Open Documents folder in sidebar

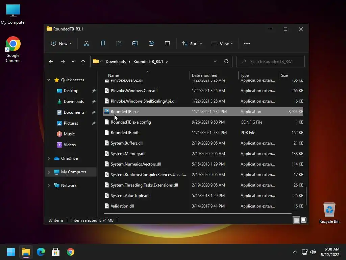point(74,112)
